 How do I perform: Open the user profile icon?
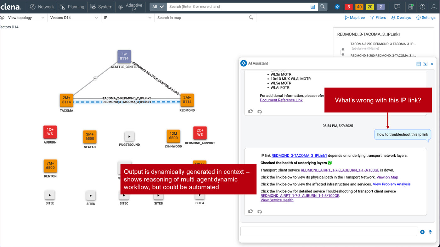[x=434, y=7]
